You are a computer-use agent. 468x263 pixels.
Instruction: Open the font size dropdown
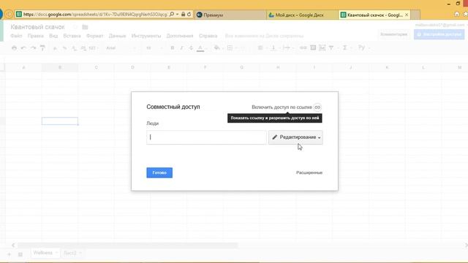point(154,48)
